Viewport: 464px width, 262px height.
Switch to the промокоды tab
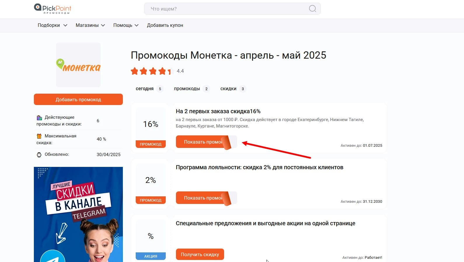(x=192, y=89)
